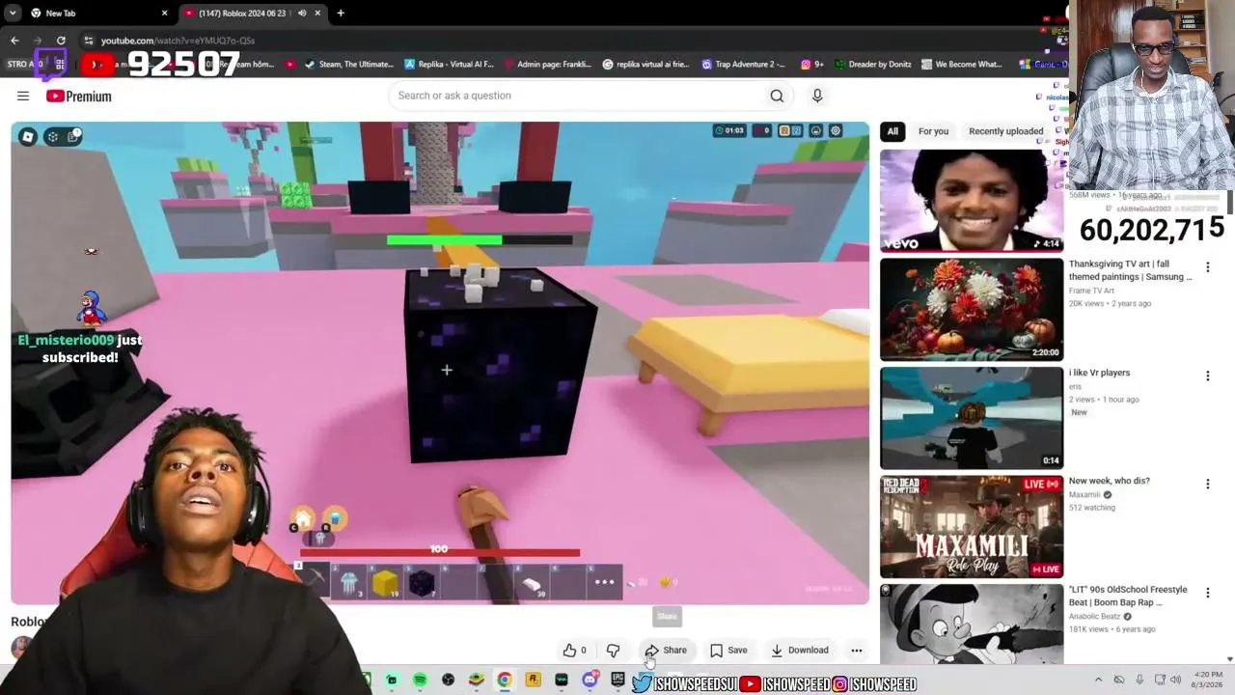Viewport: 1235px width, 695px height.
Task: Open the taskbar clock showing 4:20 PM
Action: point(1208,680)
